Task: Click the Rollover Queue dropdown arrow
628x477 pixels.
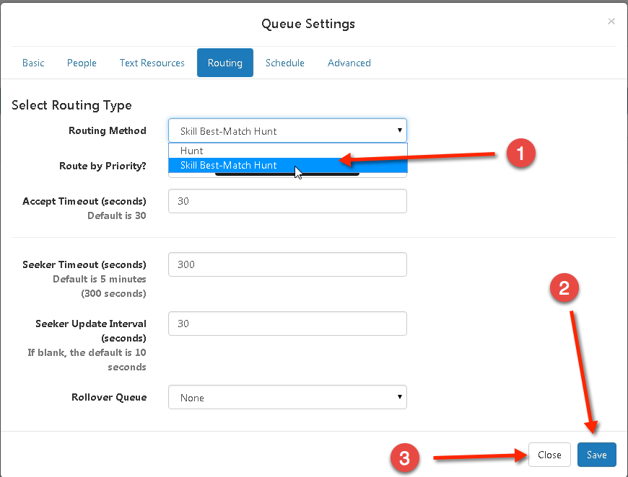Action: (399, 397)
